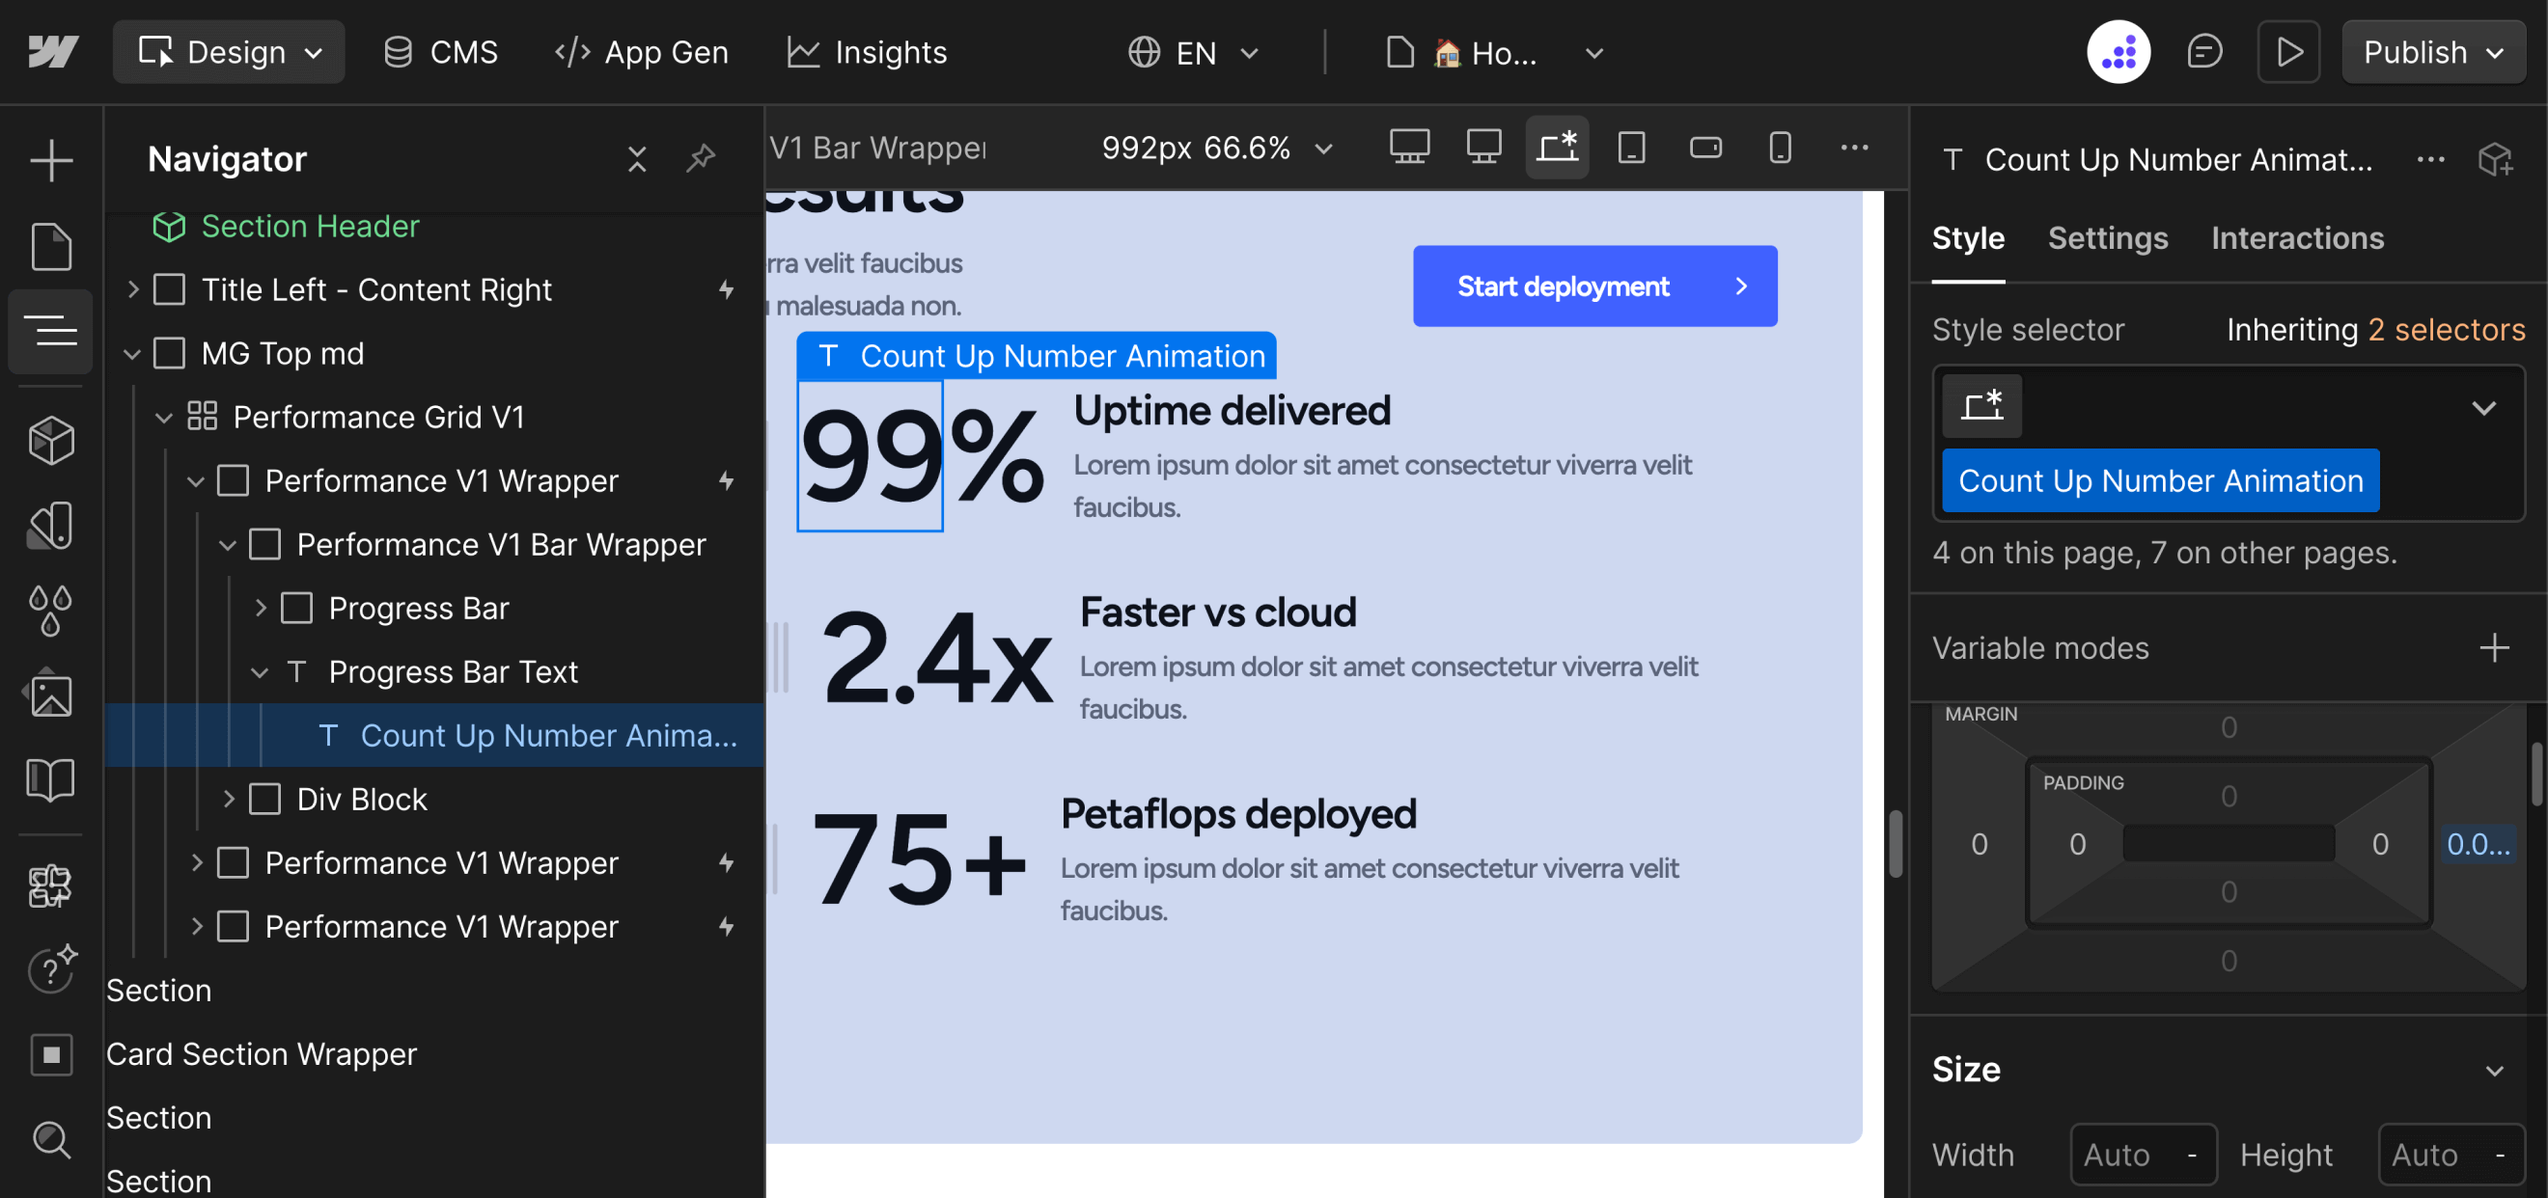The width and height of the screenshot is (2548, 1198).
Task: Open canvas more options ellipsis
Action: click(x=1854, y=148)
